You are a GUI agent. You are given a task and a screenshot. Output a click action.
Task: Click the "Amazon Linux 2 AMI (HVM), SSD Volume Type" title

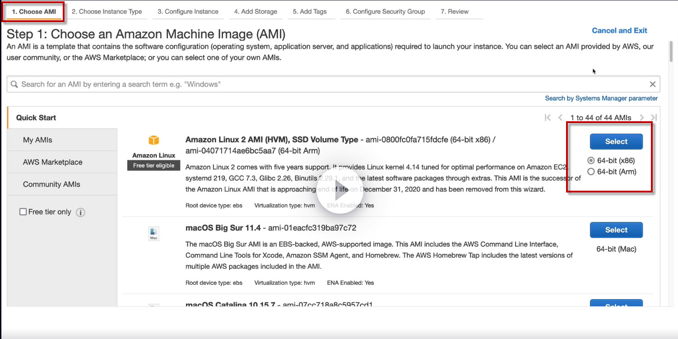pos(272,140)
